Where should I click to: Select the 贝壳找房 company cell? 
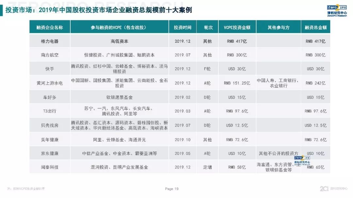tap(50, 125)
